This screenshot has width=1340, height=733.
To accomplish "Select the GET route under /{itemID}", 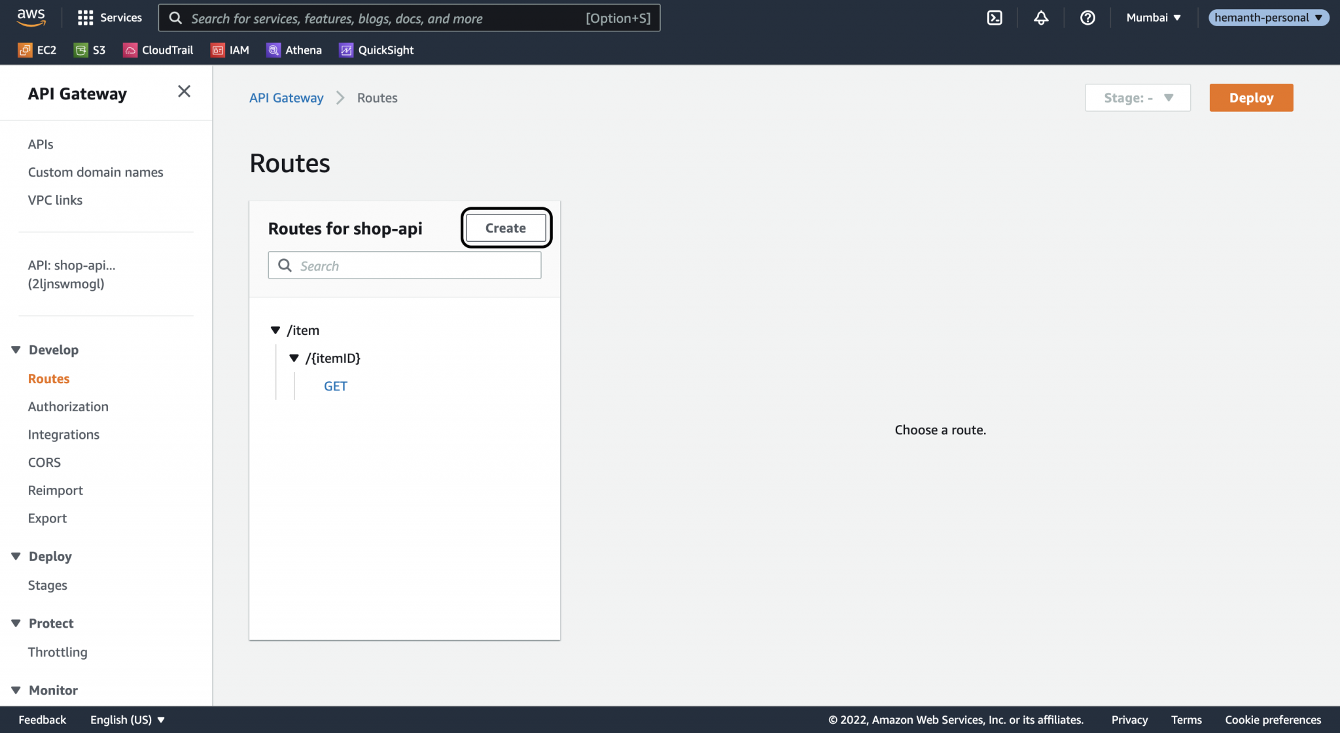I will [335, 386].
